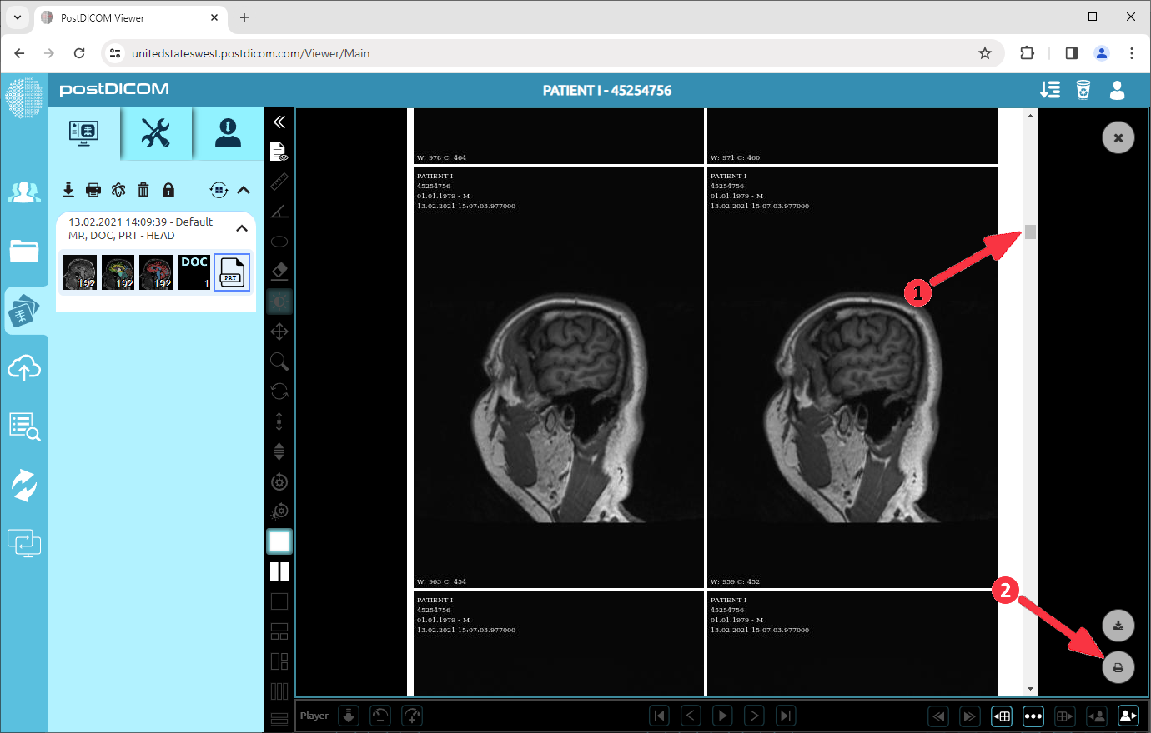Toggle the window level adjustment tool

pyautogui.click(x=279, y=301)
